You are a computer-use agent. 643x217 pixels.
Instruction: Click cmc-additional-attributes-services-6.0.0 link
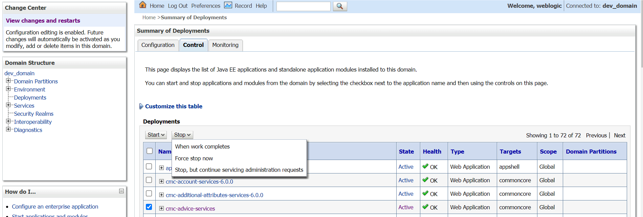[x=215, y=195]
